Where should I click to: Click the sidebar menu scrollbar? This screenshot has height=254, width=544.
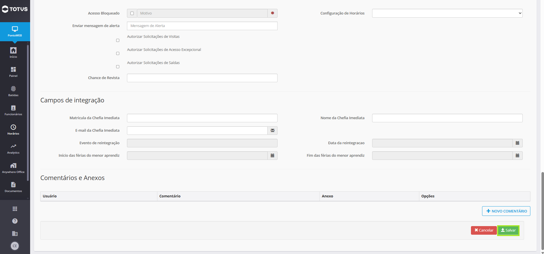coord(28,112)
